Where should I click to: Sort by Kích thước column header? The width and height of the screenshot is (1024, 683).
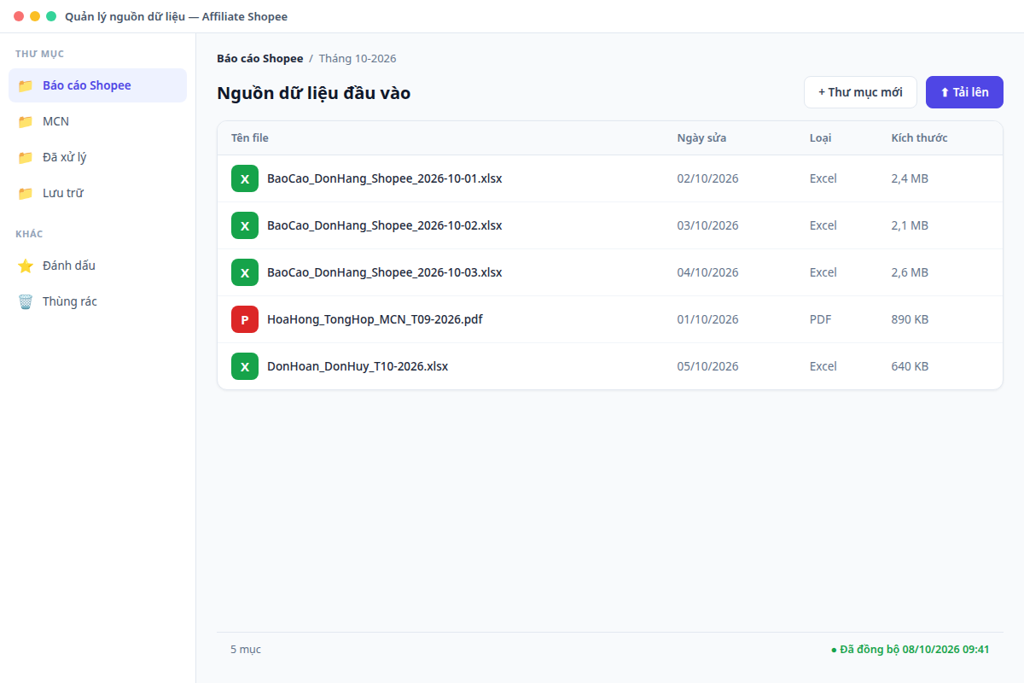coord(919,137)
